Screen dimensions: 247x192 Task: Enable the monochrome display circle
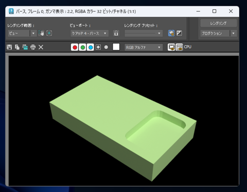pyautogui.click(x=106, y=47)
